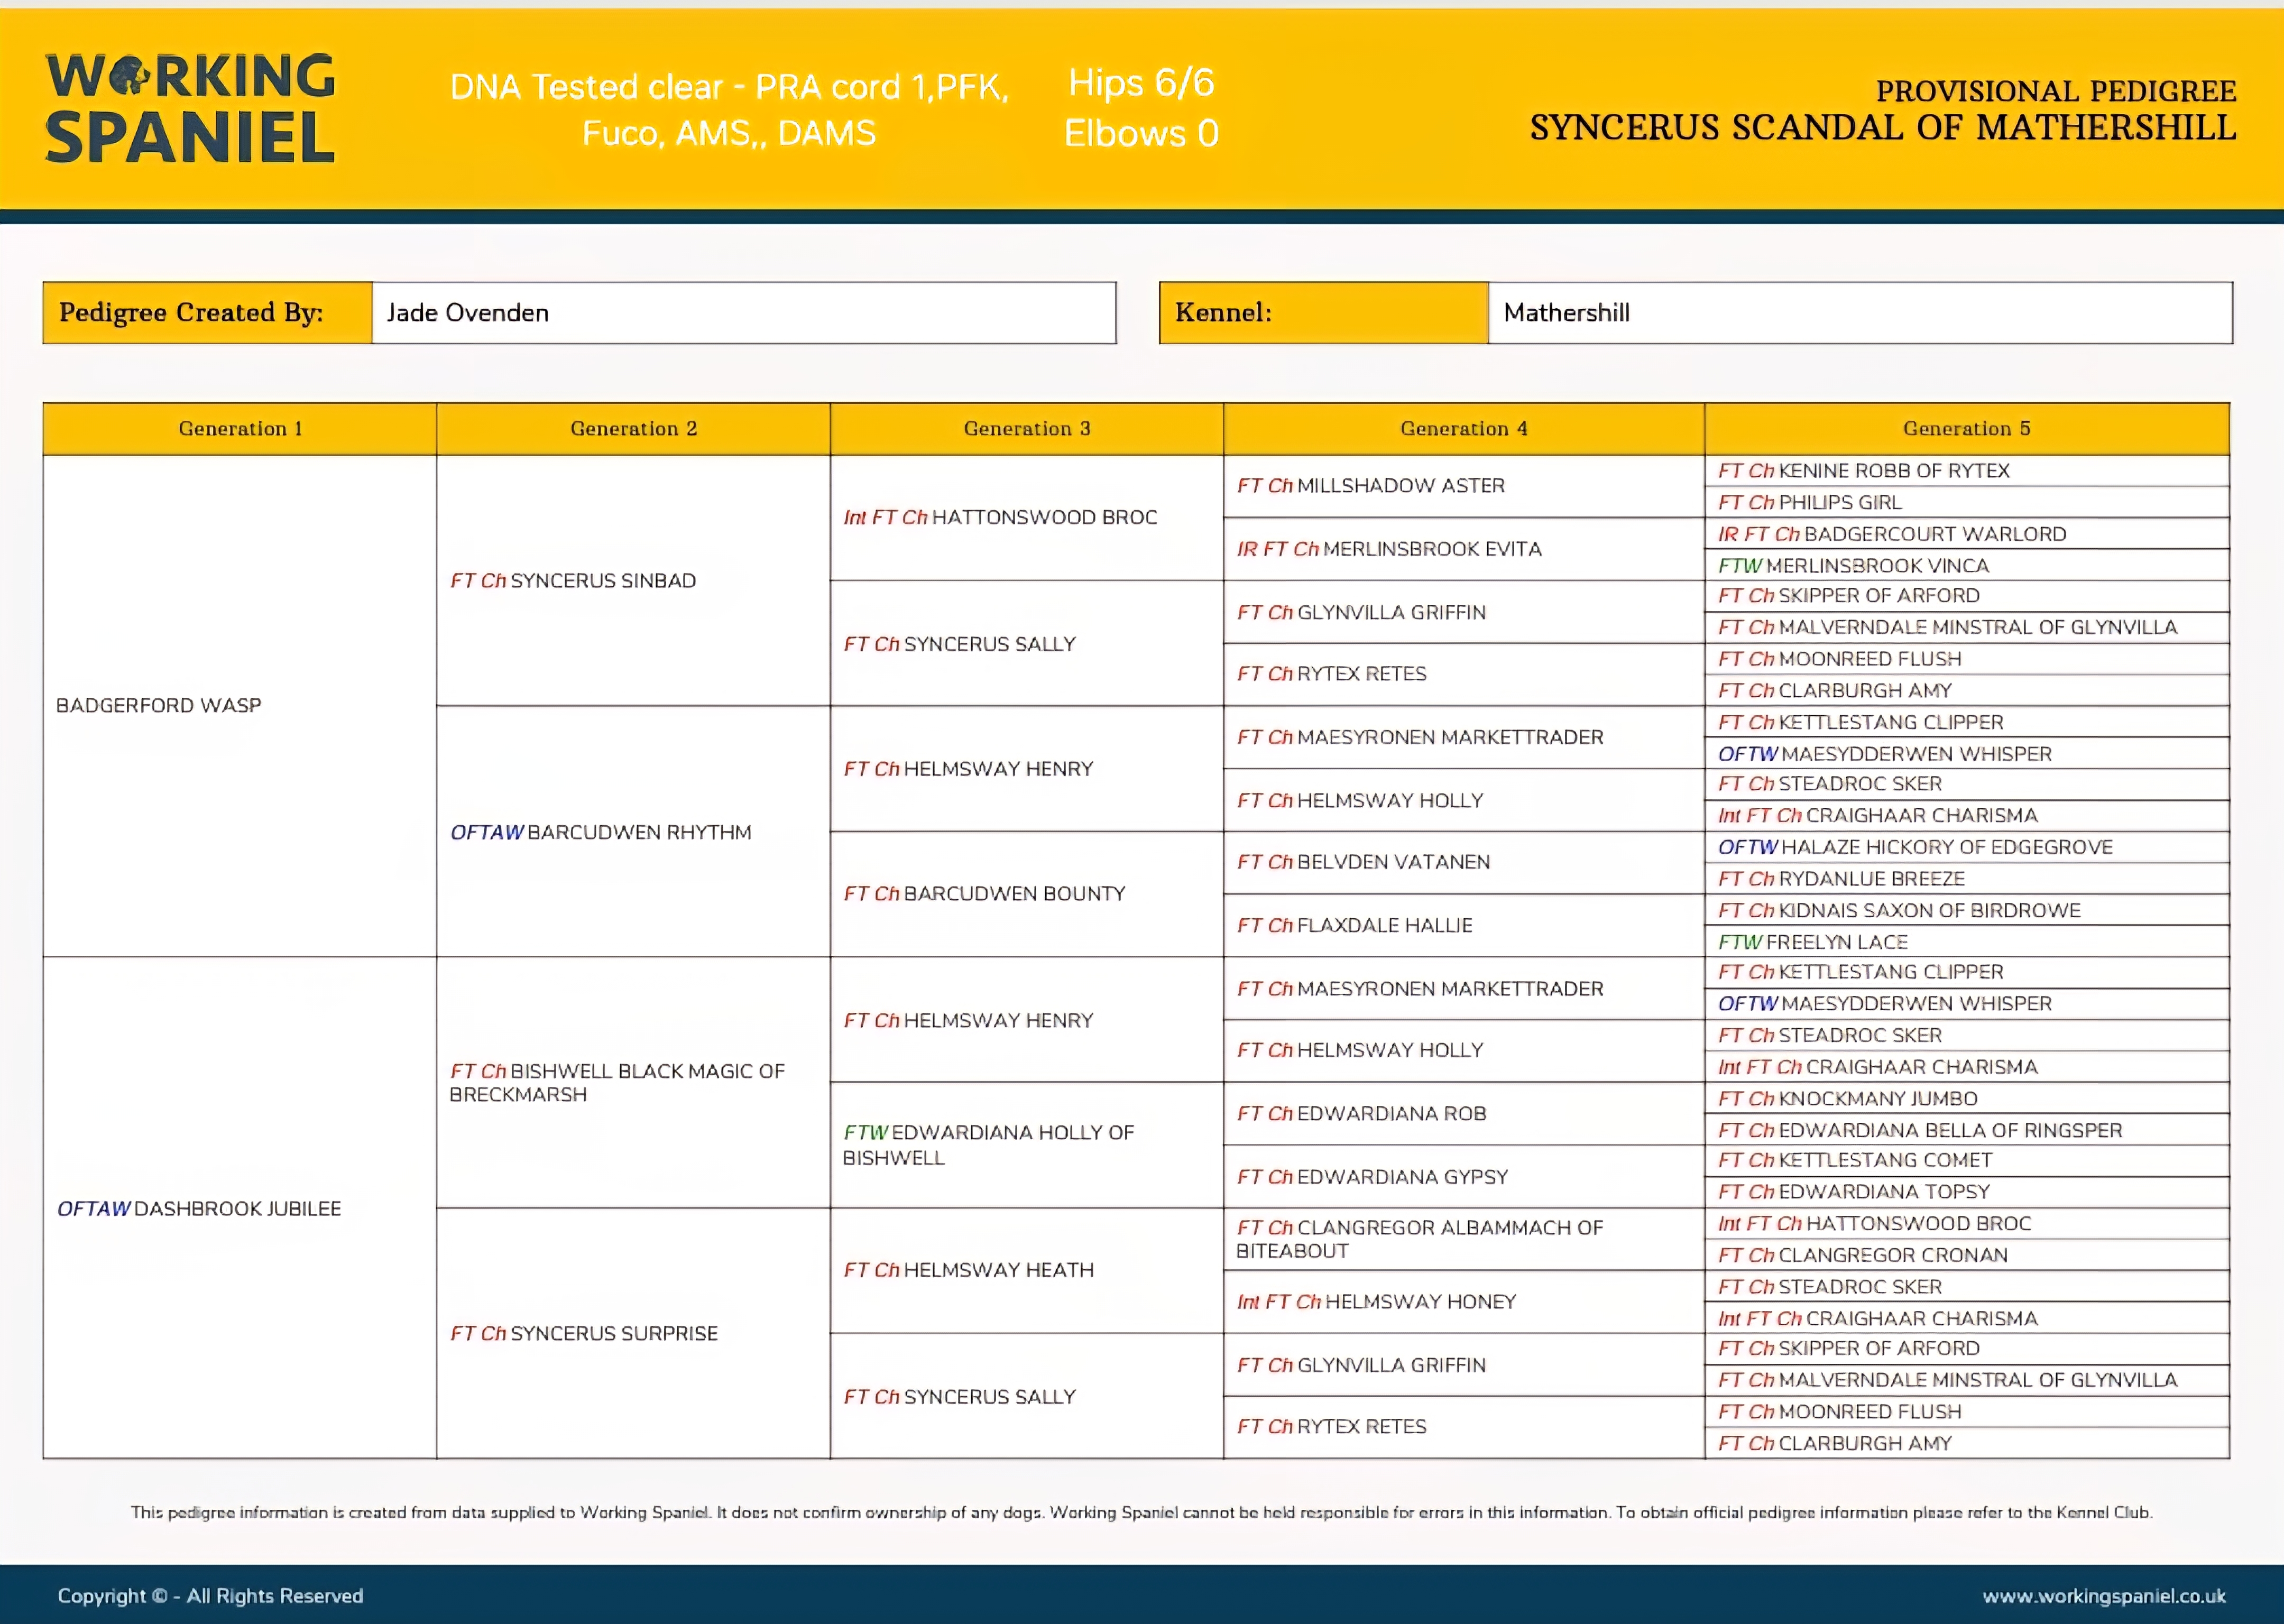Click FTW FREELYN LACE entry
Screen dimensions: 2284x1624
[x=1813, y=942]
